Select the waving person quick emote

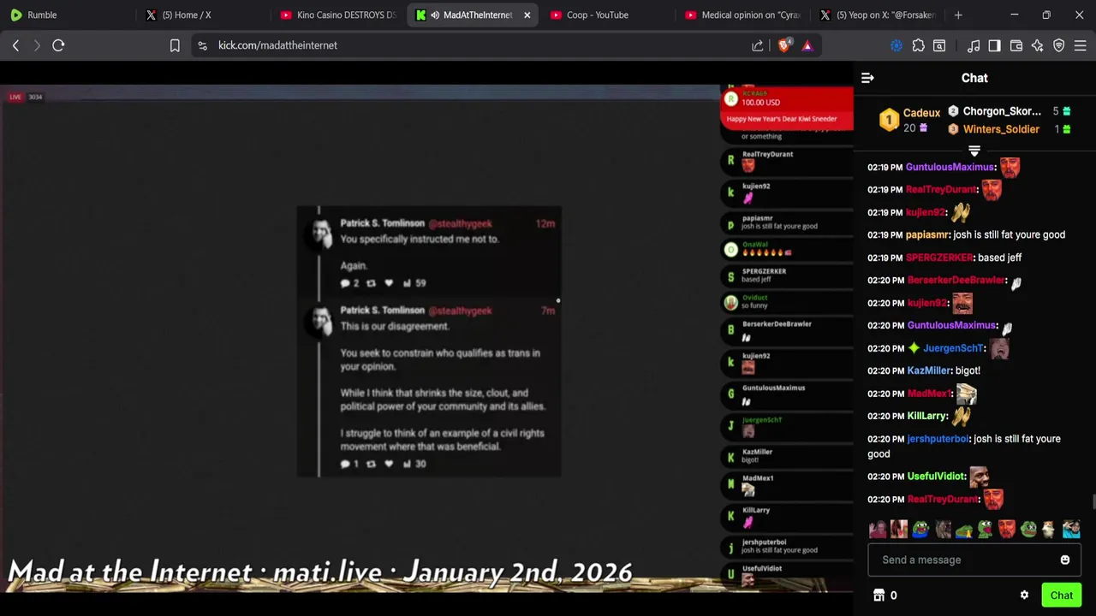point(878,530)
